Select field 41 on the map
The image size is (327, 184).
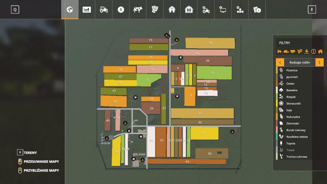point(211,43)
